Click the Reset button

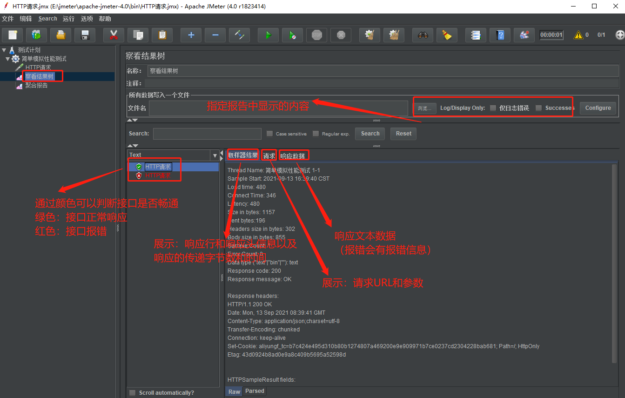(403, 134)
